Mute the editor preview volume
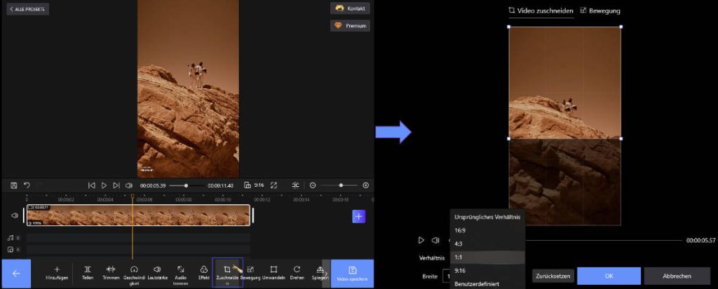This screenshot has width=718, height=289. pos(129,185)
